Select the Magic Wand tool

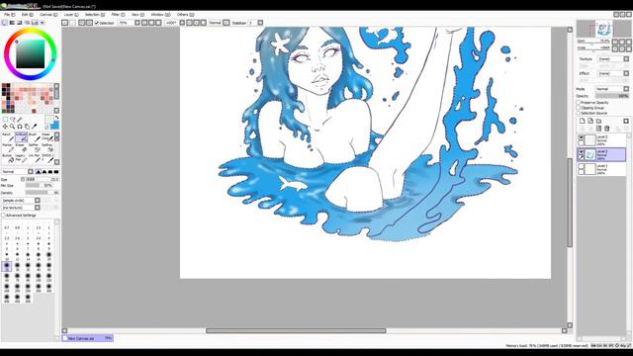[x=20, y=120]
